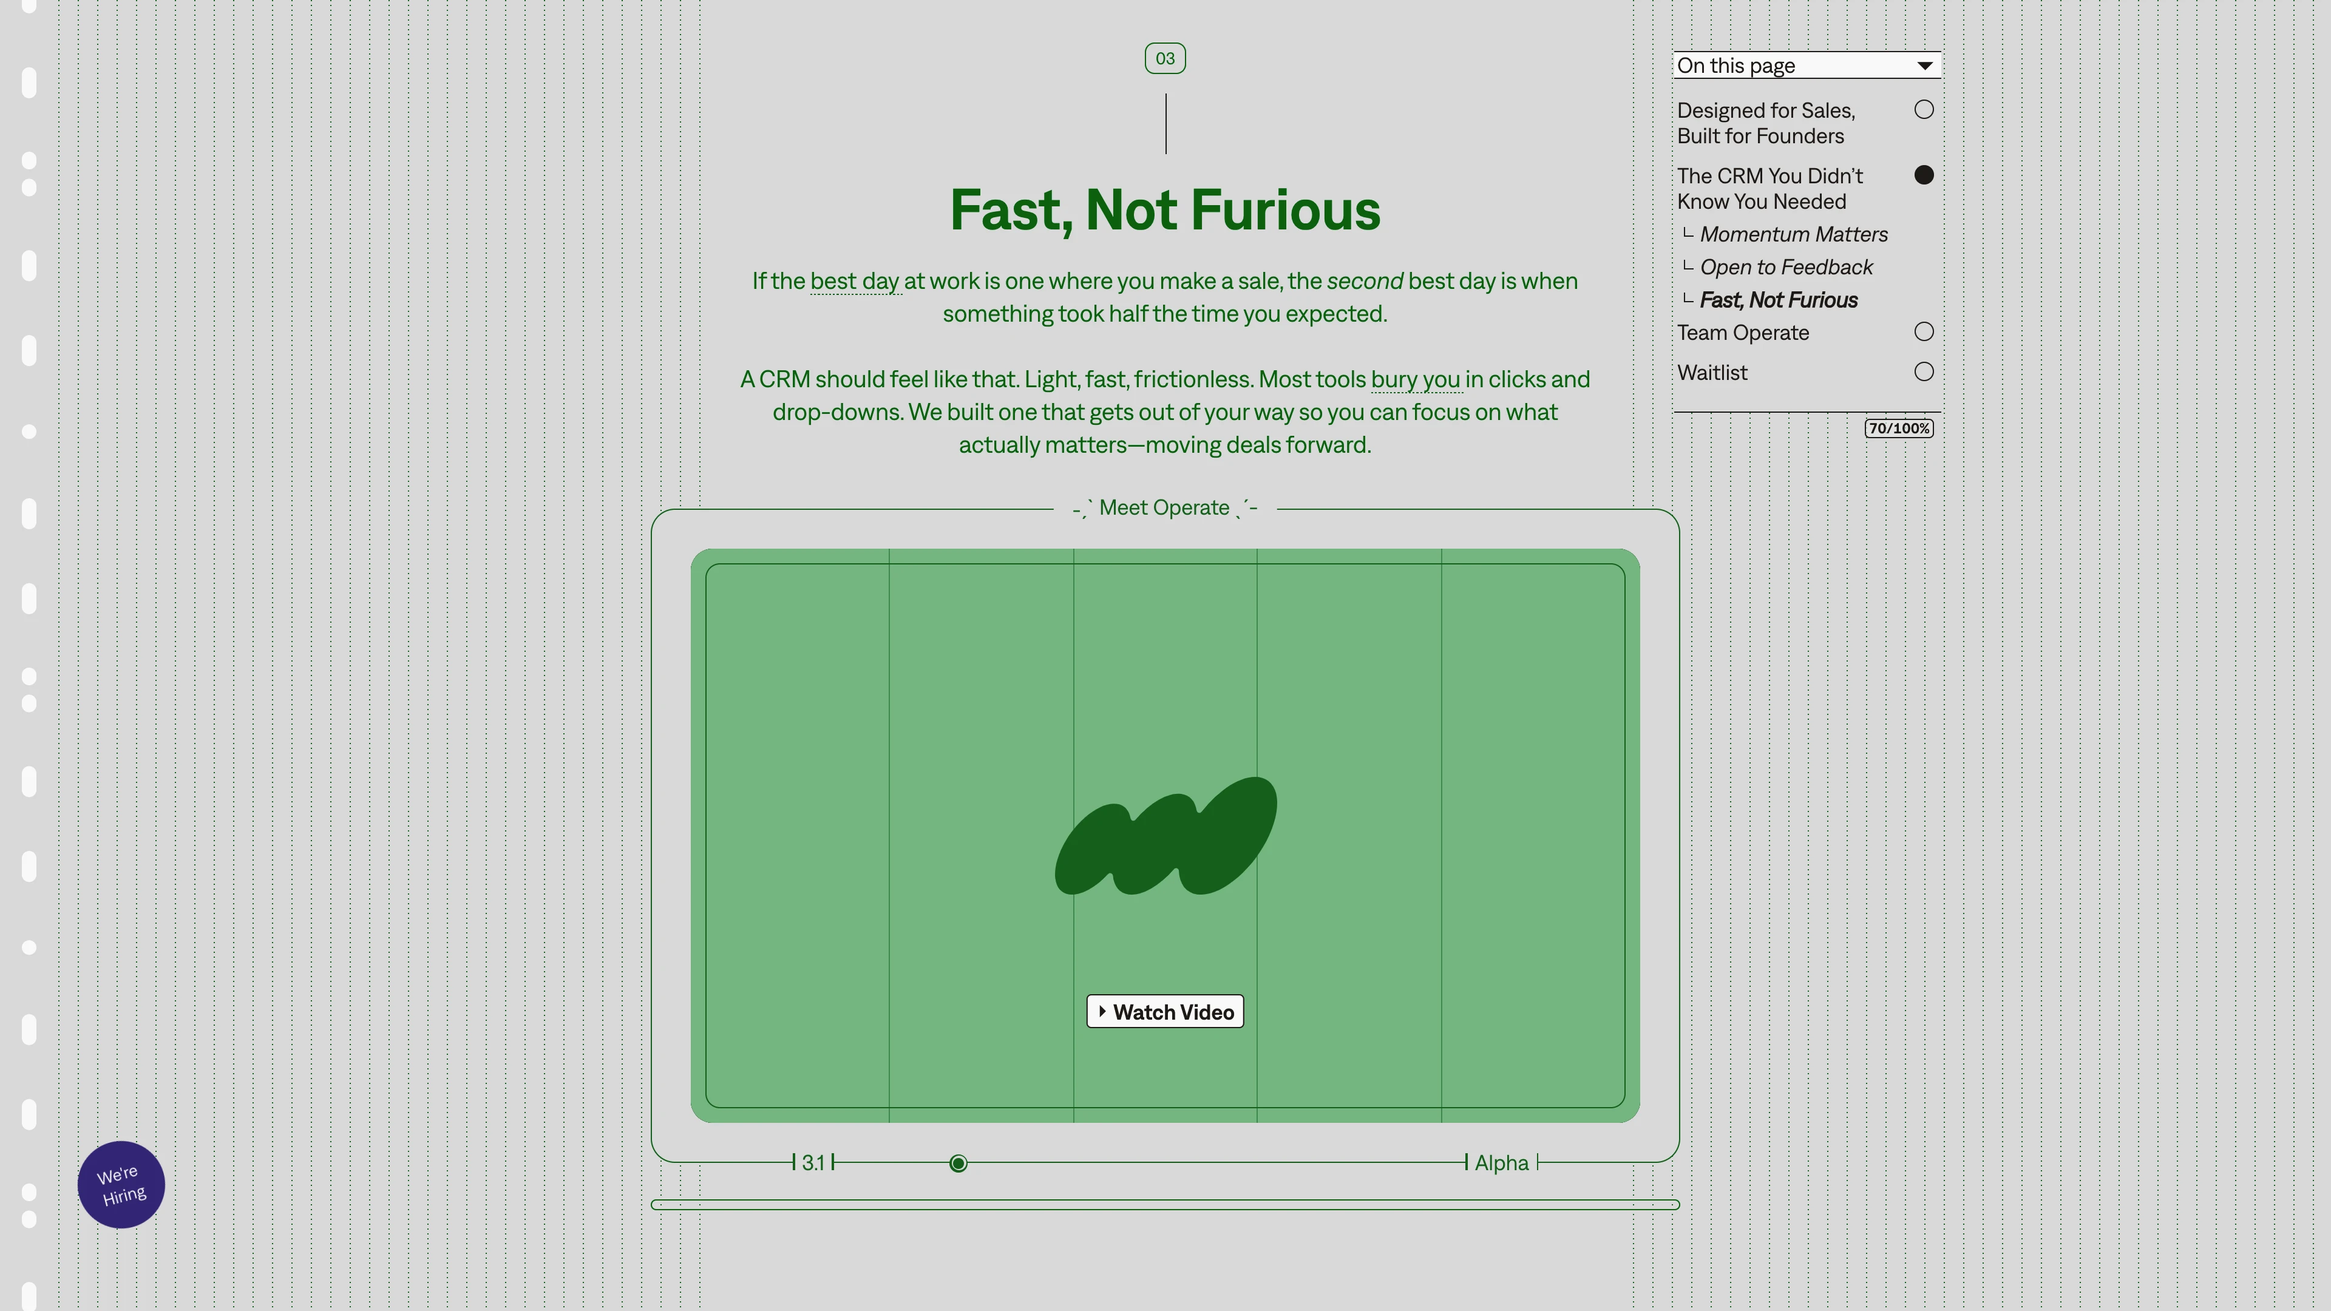Select radio circle for Designed for Sales
Screen dimensions: 2331x1311
[1924, 109]
